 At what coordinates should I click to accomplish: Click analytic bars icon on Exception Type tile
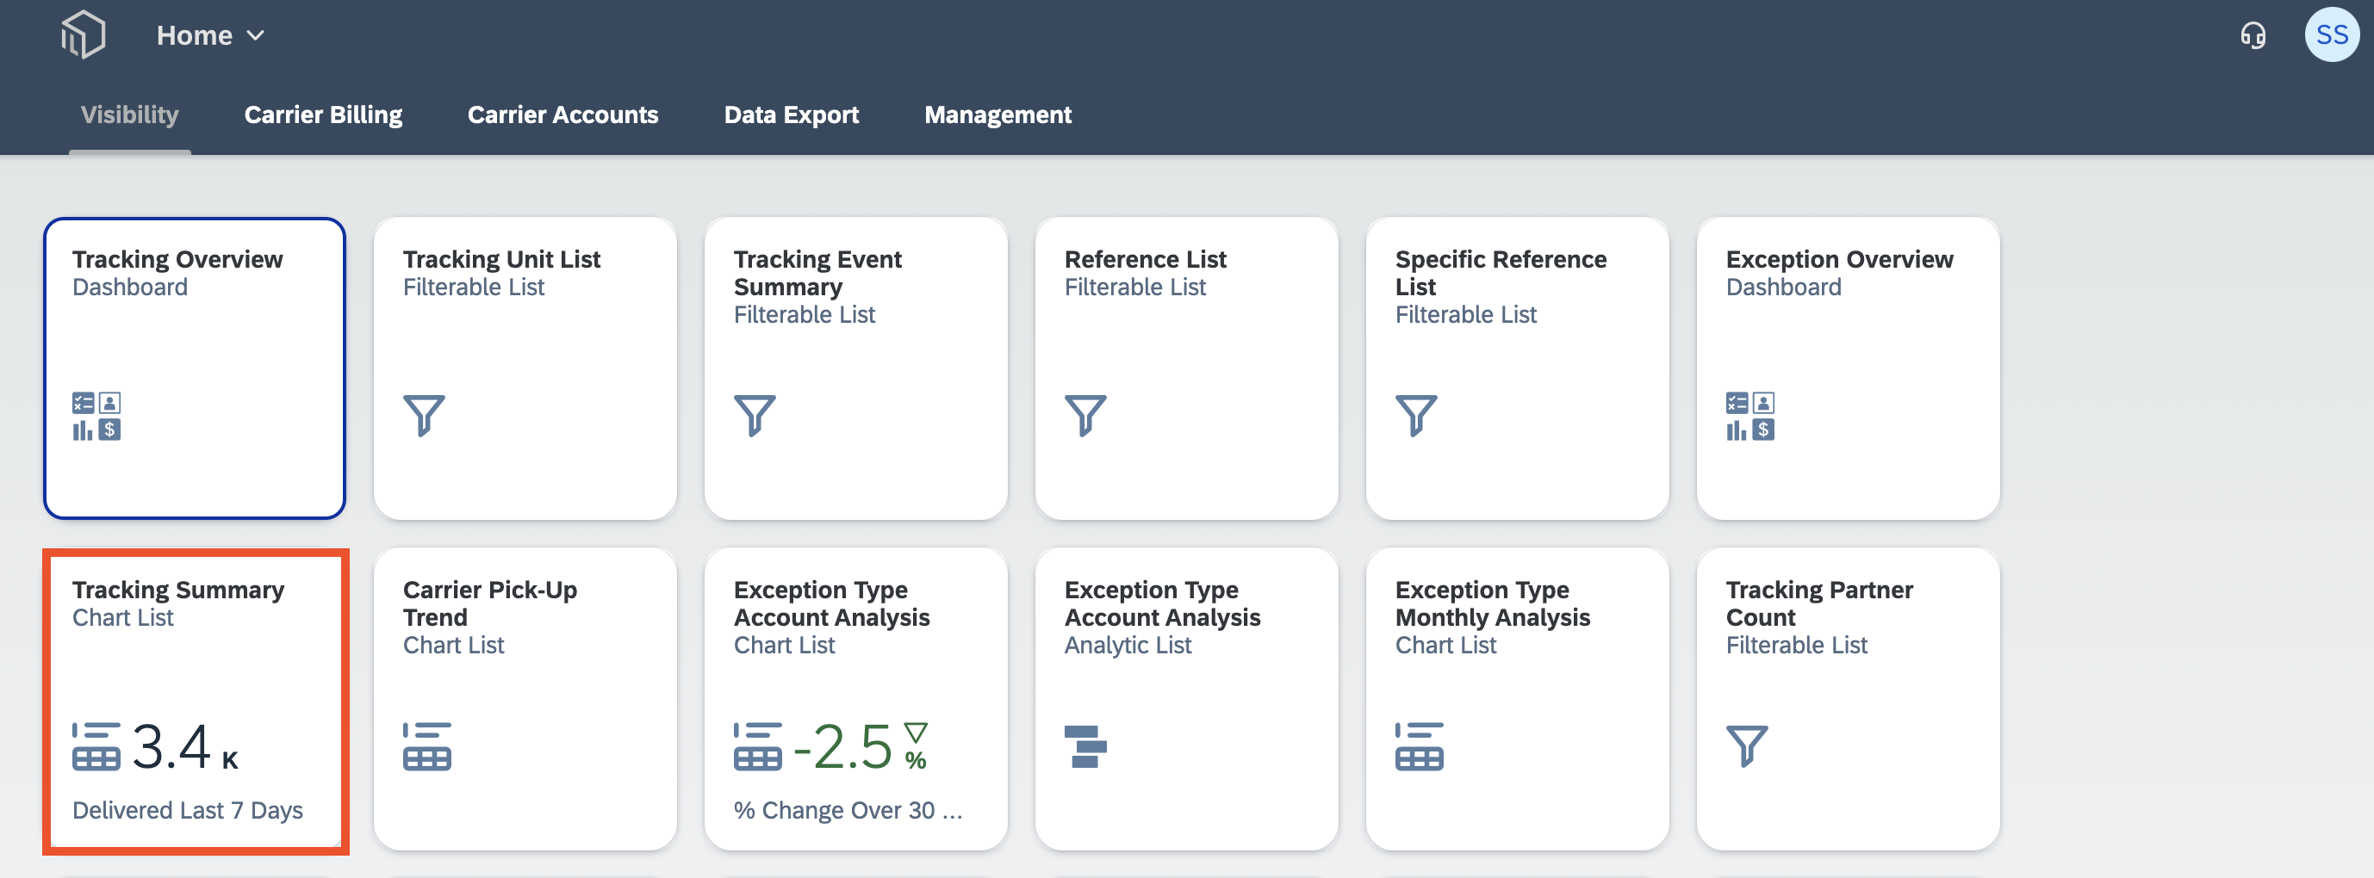click(1084, 745)
